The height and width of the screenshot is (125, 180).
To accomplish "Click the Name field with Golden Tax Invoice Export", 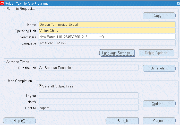I will pyautogui.click(x=107, y=24).
